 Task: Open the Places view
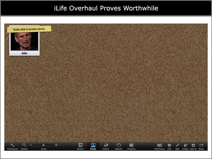click(x=106, y=146)
